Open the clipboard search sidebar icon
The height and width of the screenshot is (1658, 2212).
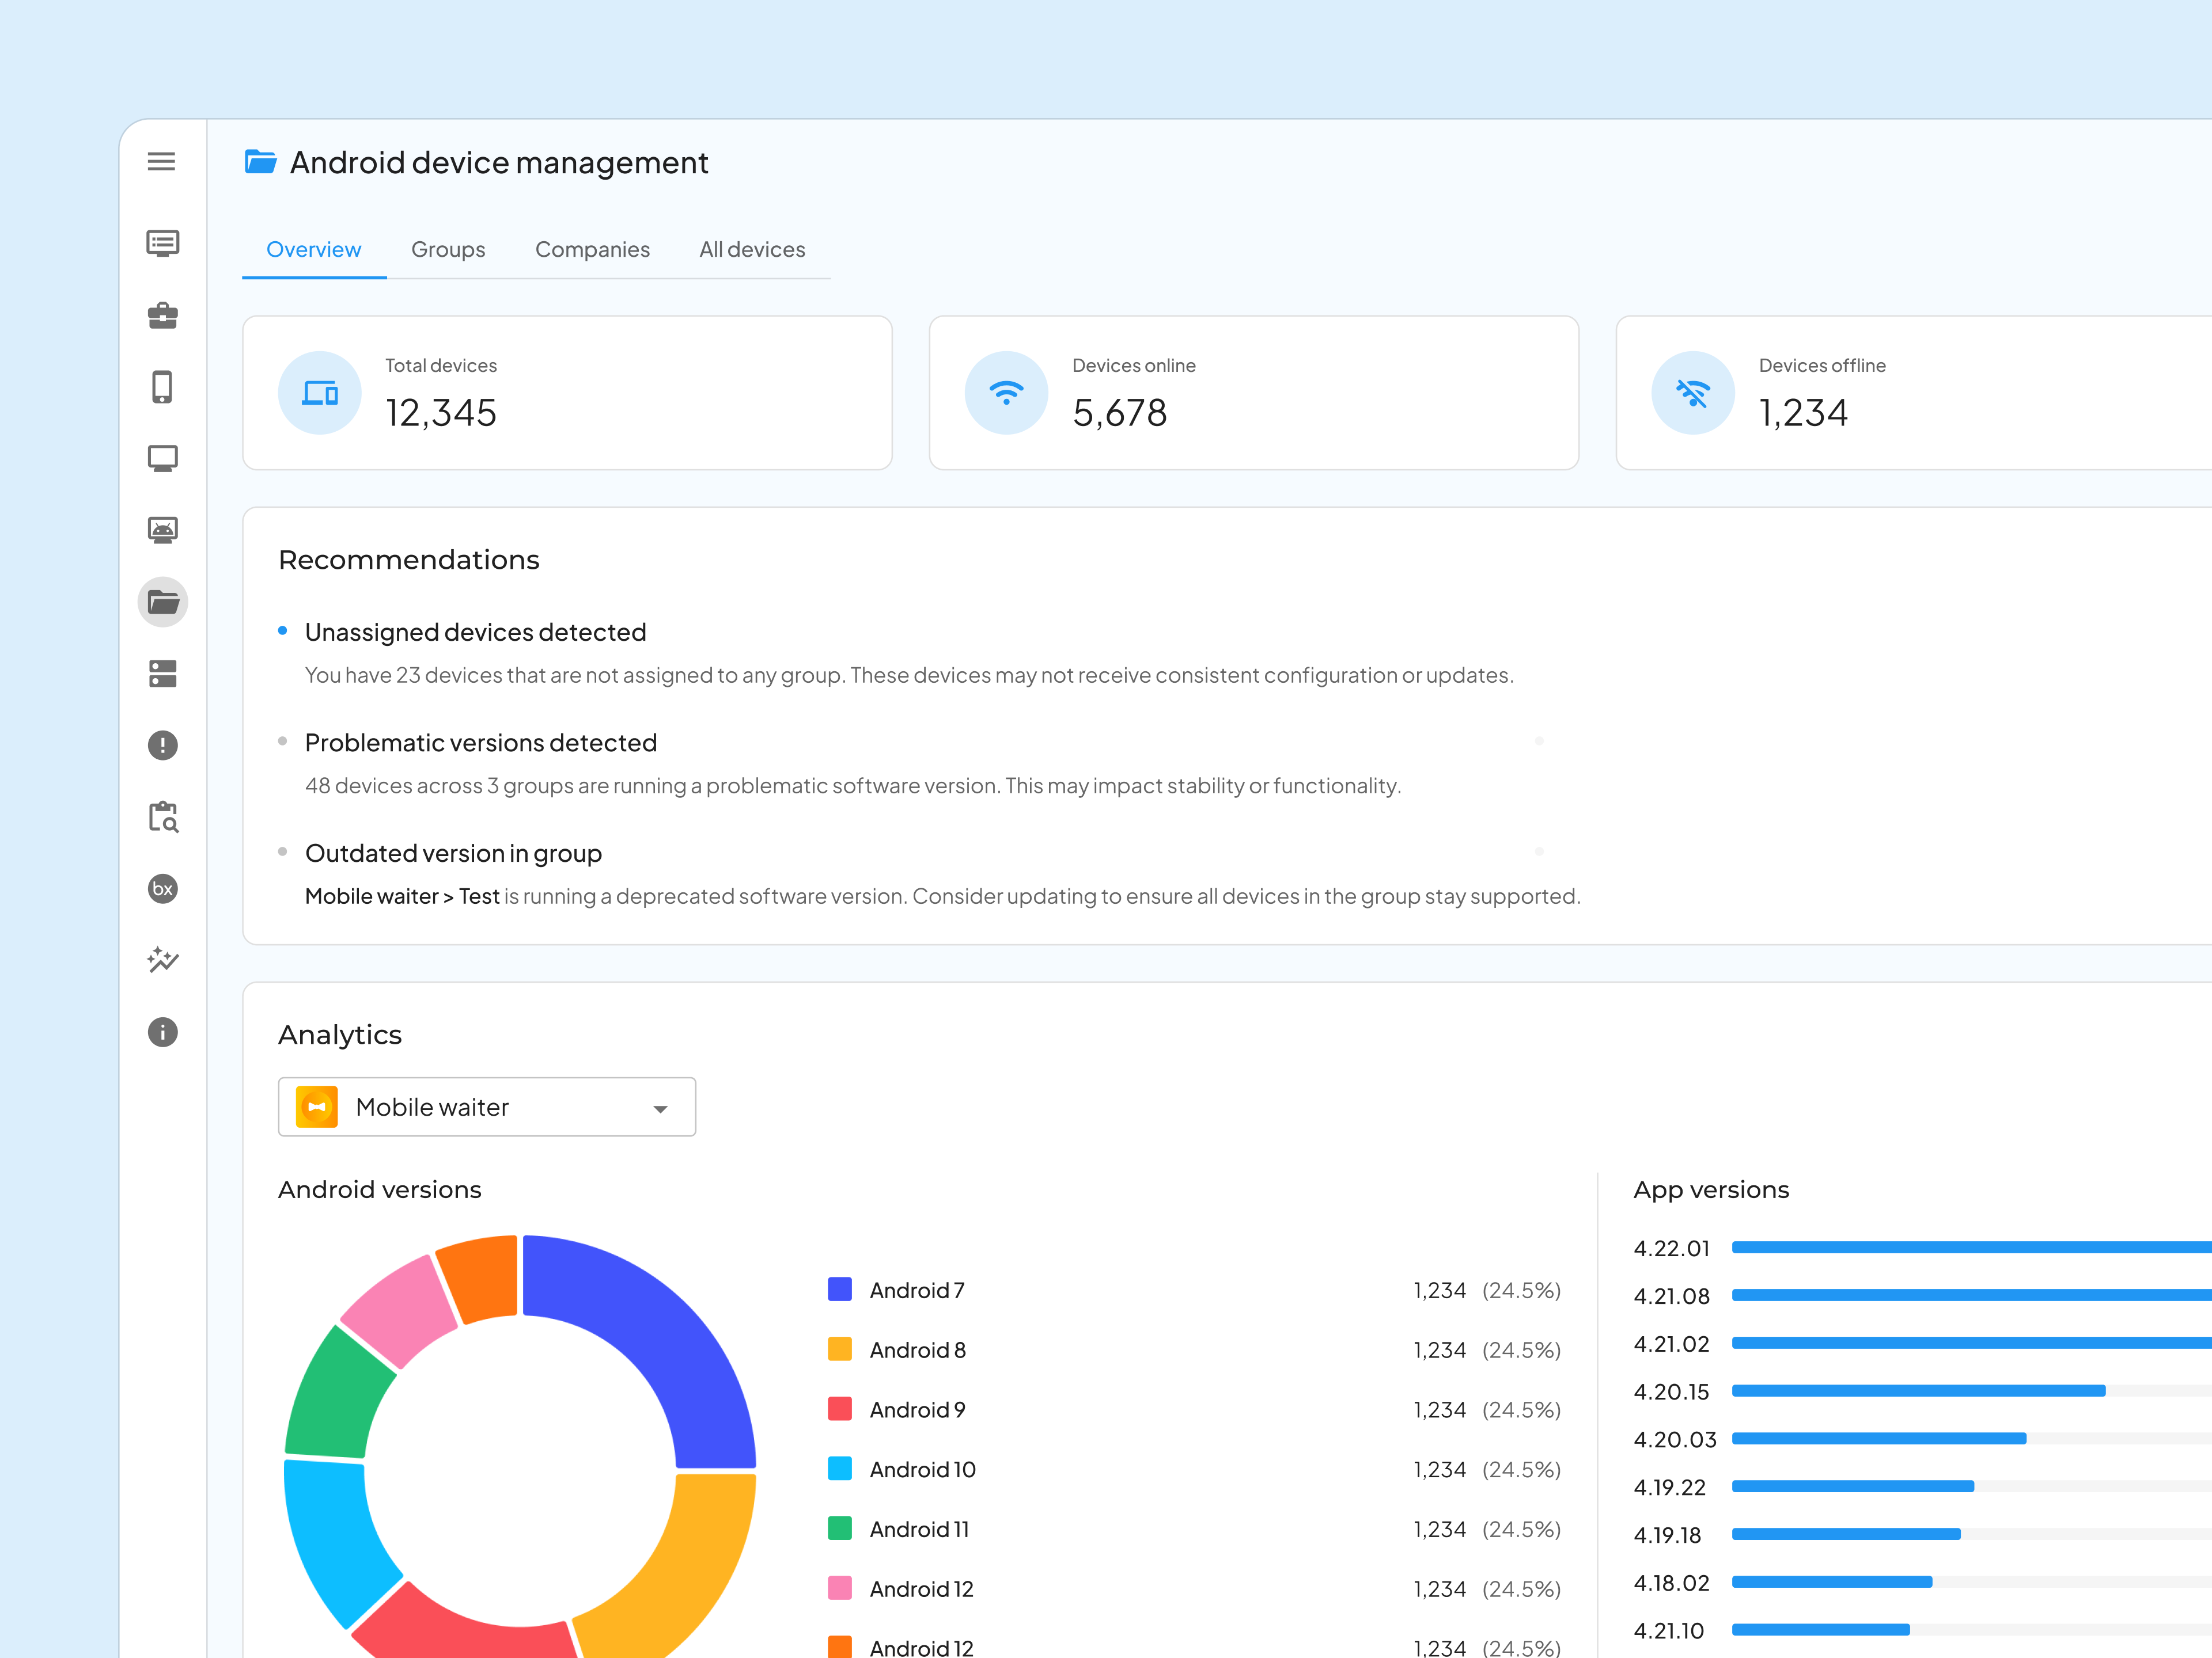pos(162,816)
